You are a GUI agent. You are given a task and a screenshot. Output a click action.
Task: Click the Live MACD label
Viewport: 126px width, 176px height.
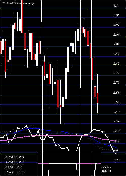[106, 169]
